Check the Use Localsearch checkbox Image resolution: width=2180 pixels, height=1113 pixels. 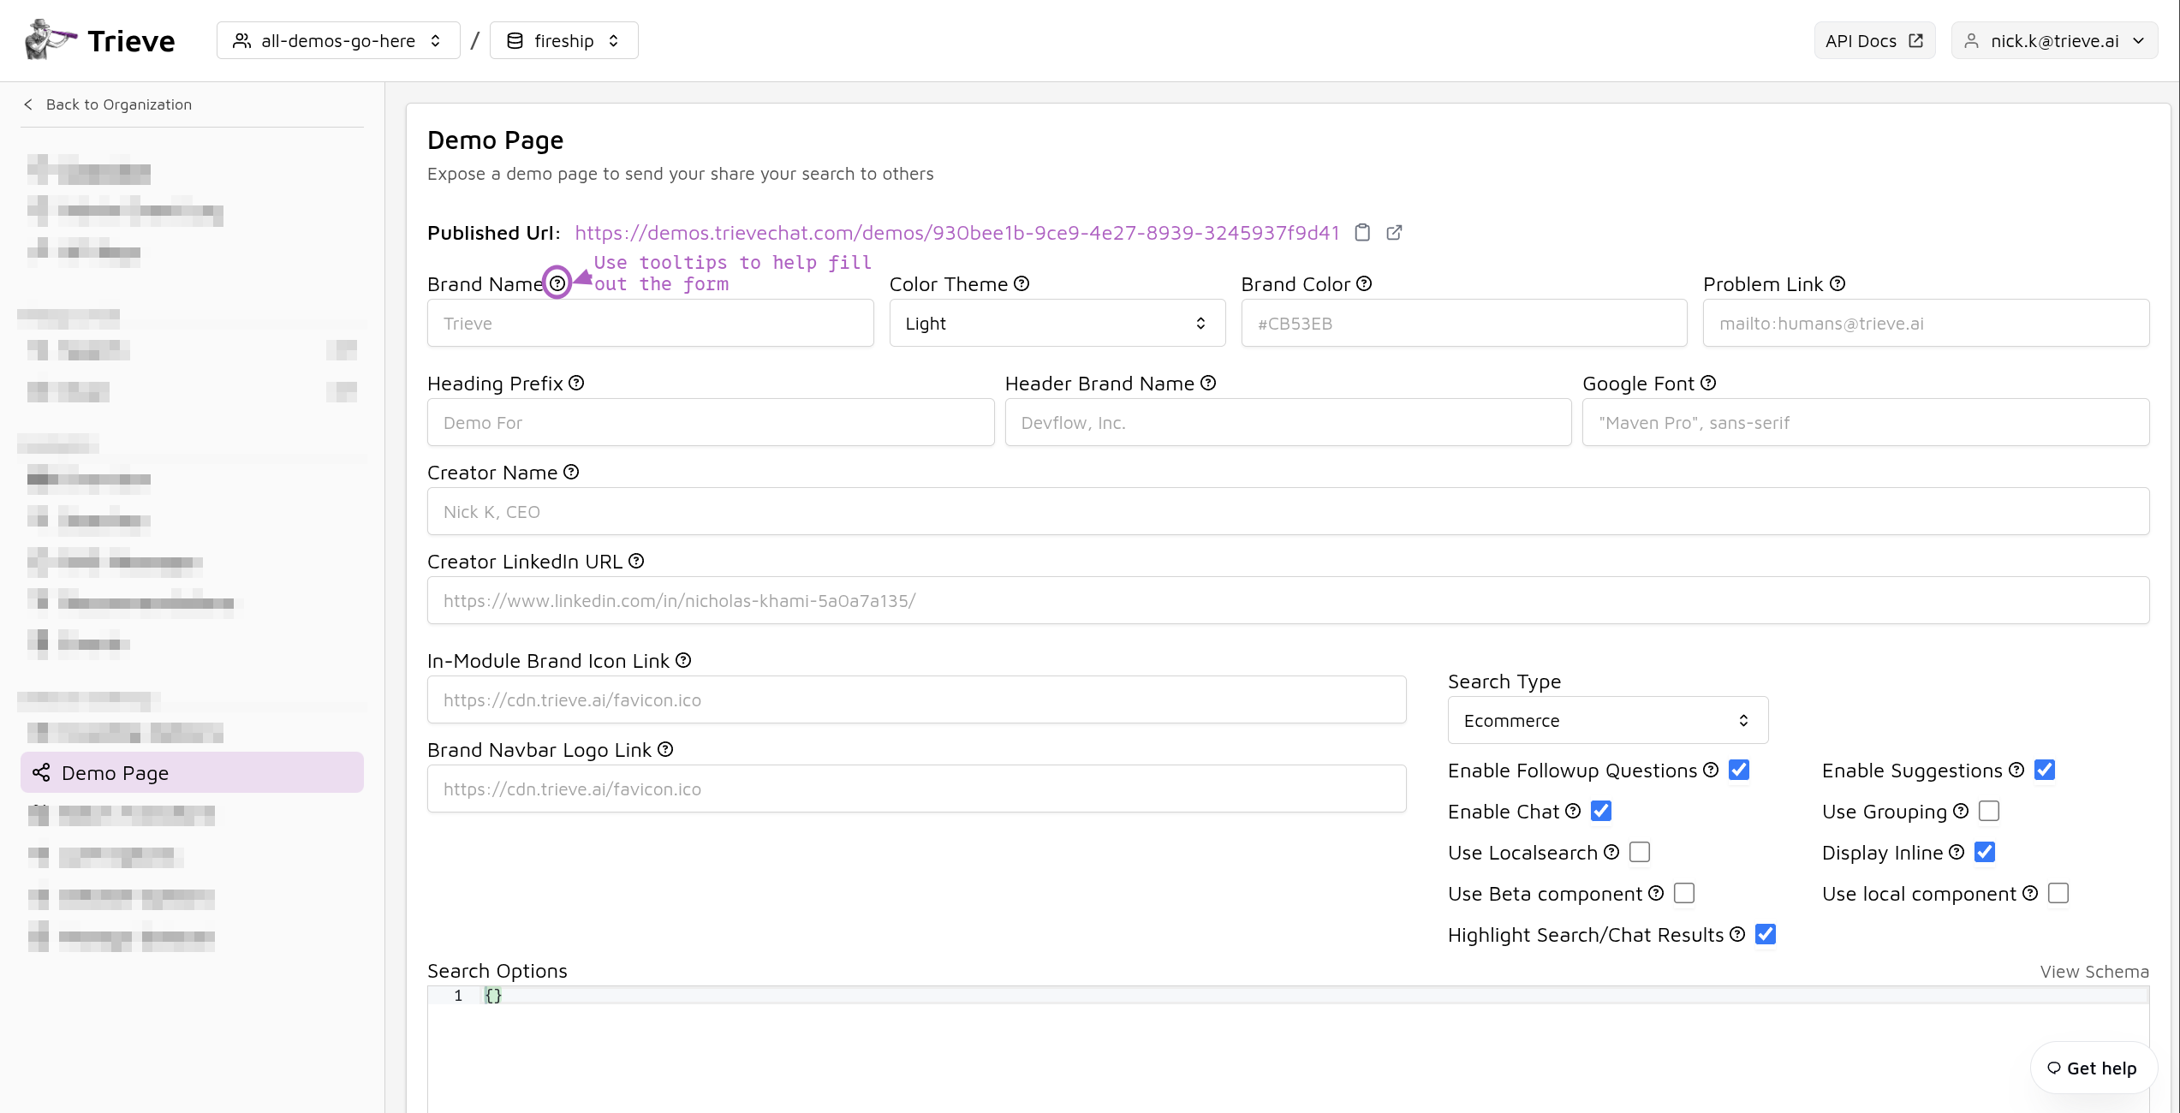(x=1640, y=852)
